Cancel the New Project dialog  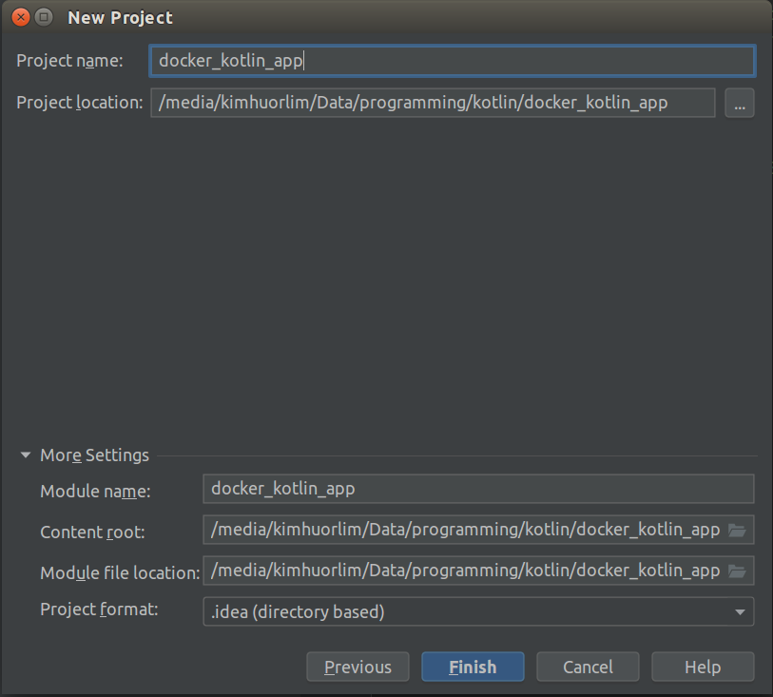(x=588, y=667)
